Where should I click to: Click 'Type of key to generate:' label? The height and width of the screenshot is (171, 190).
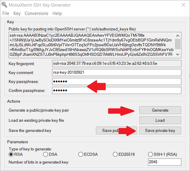coord(30,149)
